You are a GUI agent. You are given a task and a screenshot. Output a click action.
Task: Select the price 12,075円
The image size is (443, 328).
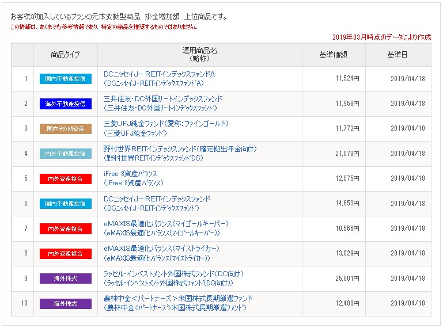click(x=347, y=178)
